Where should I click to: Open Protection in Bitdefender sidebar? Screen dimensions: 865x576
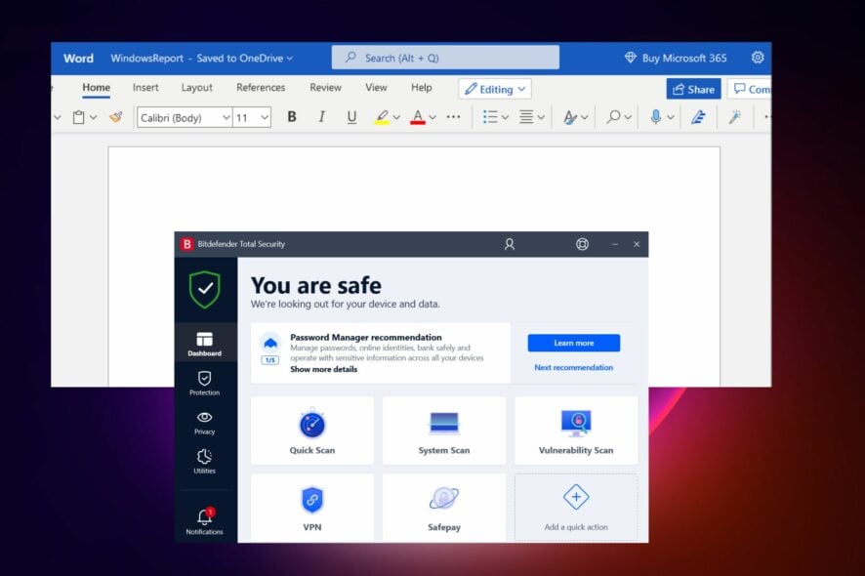[205, 383]
